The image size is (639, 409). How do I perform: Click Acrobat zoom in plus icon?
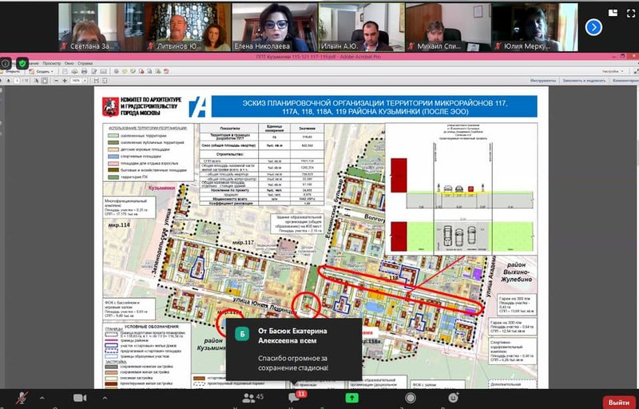point(65,81)
